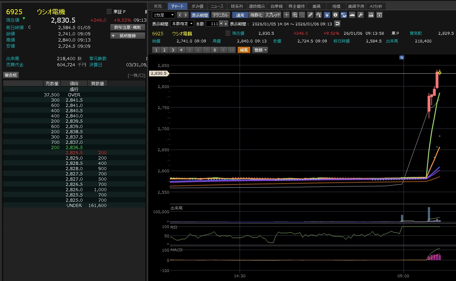Click the 取引注意・規制 button
This screenshot has height=281, width=456.
coord(127,27)
